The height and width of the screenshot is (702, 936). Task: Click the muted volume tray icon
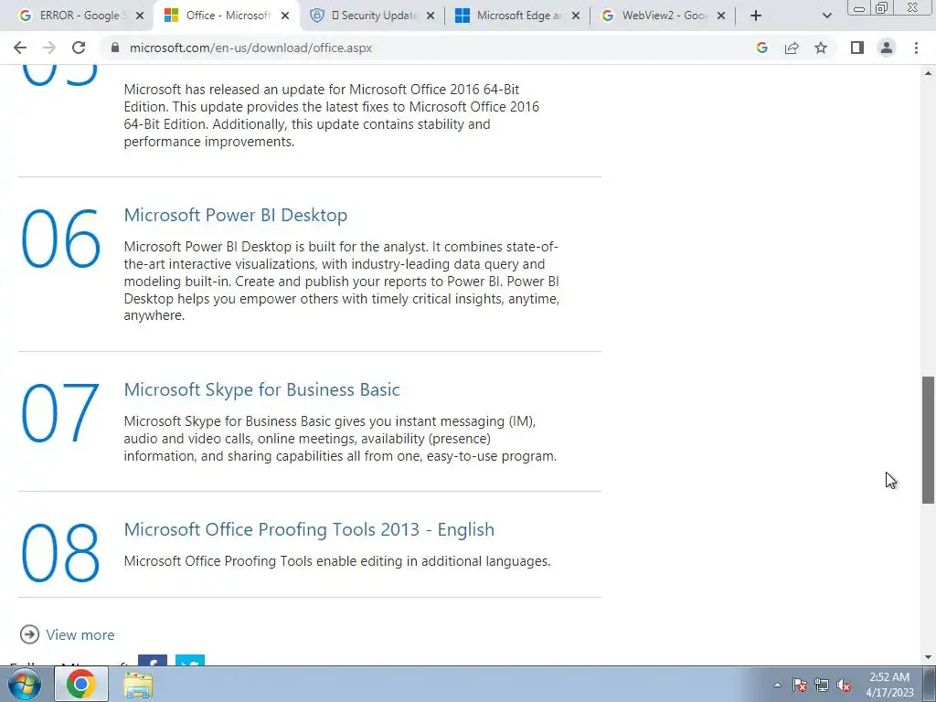click(x=844, y=686)
